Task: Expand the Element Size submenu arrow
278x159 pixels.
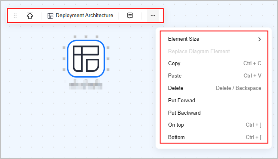Action: point(259,39)
